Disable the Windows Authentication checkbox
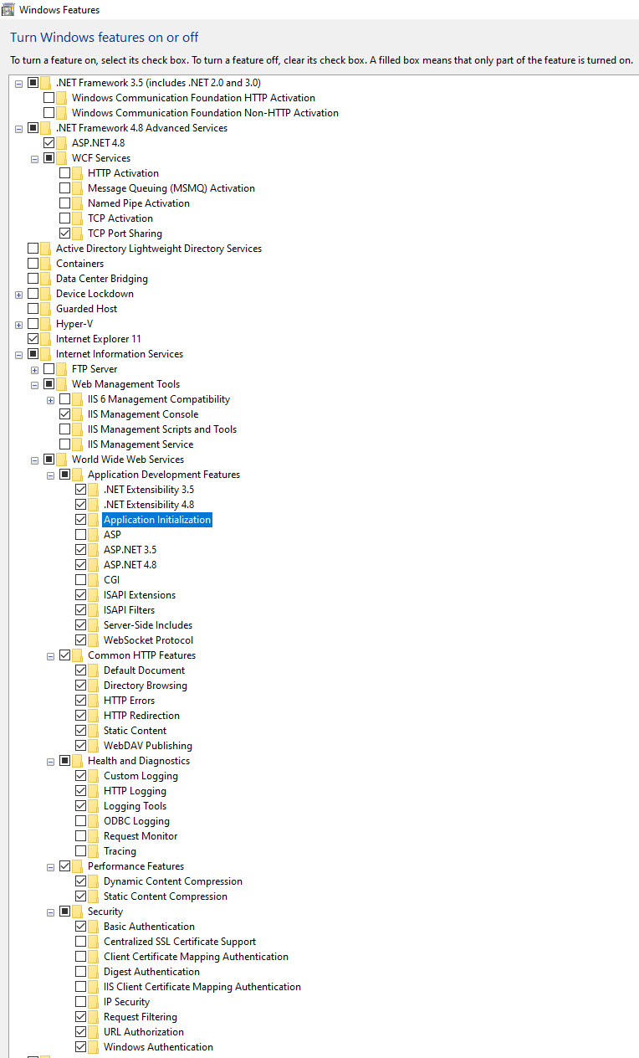639x1058 pixels. [x=80, y=1047]
